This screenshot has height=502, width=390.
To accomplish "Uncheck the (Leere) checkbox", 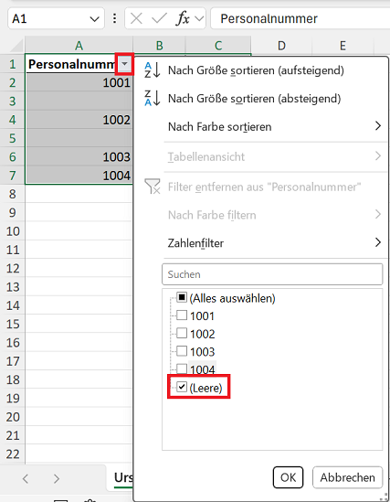I will [182, 387].
